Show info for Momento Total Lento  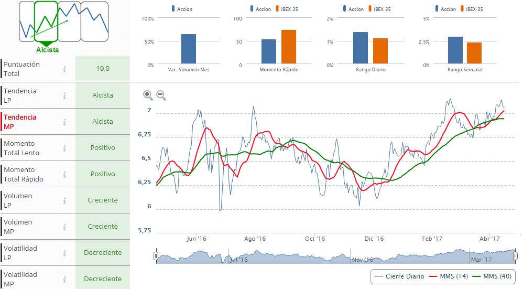[64, 148]
